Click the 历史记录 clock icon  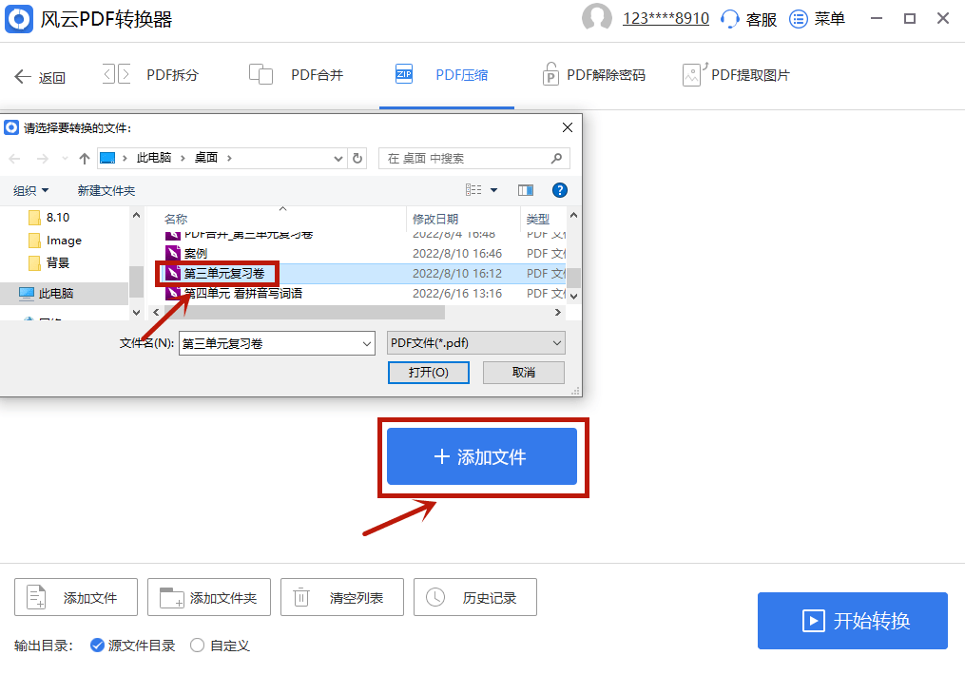tap(436, 597)
